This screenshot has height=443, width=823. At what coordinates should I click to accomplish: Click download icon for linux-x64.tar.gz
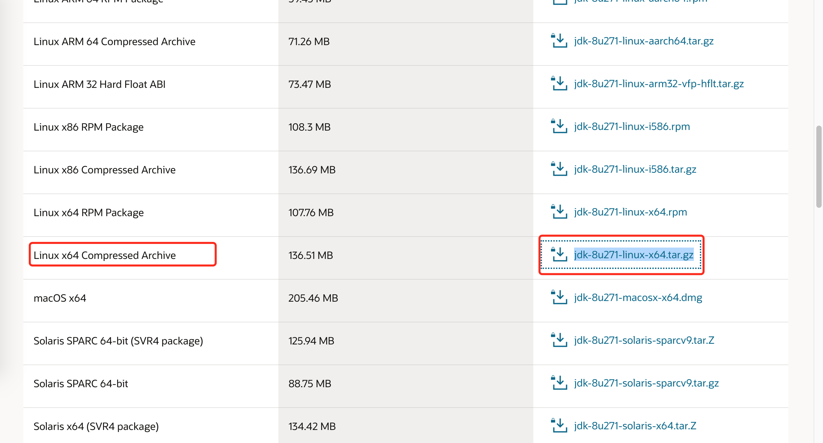(x=559, y=255)
